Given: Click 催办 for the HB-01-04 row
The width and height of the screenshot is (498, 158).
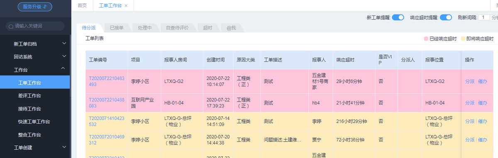Looking at the screenshot, I should (x=482, y=103).
